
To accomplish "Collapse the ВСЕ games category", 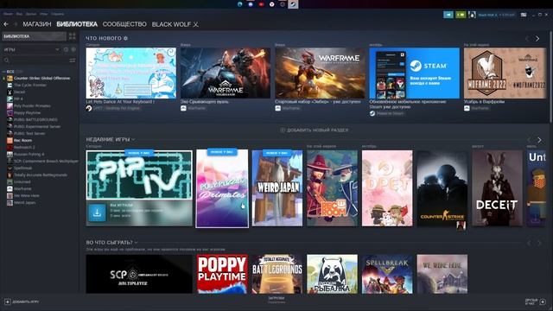I will [3, 72].
